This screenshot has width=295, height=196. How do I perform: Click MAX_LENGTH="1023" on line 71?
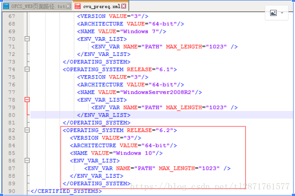pyautogui.click(x=196, y=47)
